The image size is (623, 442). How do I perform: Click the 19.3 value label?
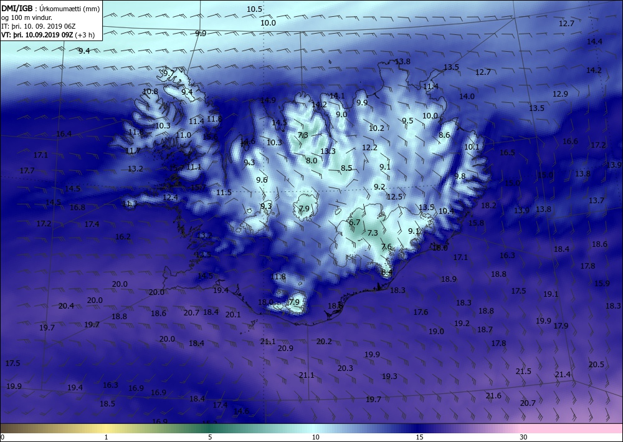click(x=390, y=376)
